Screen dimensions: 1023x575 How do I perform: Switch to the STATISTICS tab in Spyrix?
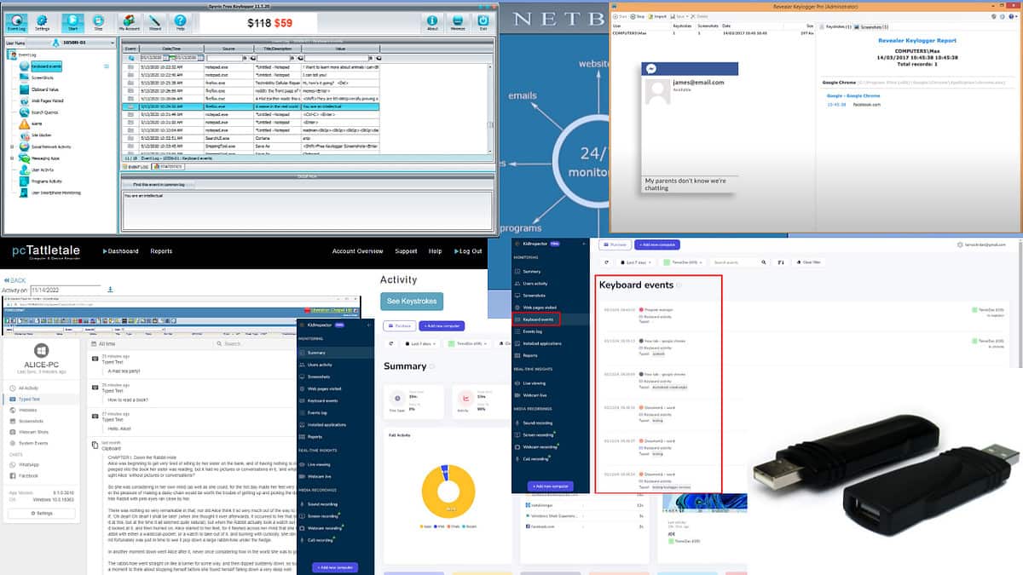170,166
